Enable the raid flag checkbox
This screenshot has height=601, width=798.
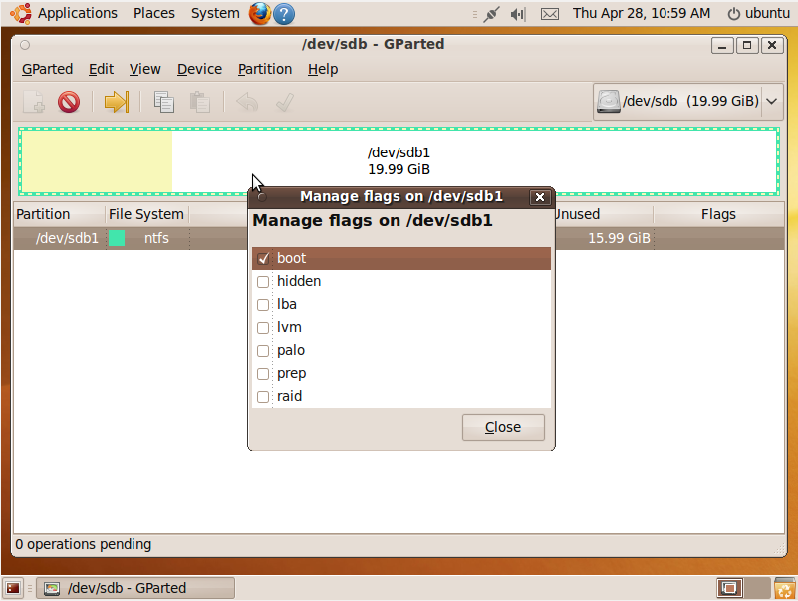coord(263,397)
